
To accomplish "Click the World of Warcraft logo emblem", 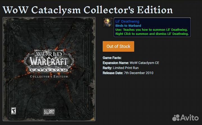I will coord(49,61).
